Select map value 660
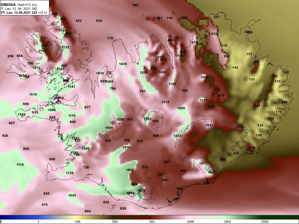The width and height of the screenshot is (299, 224). 135,5
